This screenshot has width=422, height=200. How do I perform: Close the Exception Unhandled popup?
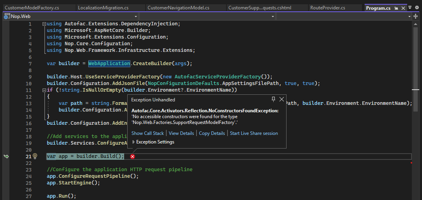click(x=281, y=99)
